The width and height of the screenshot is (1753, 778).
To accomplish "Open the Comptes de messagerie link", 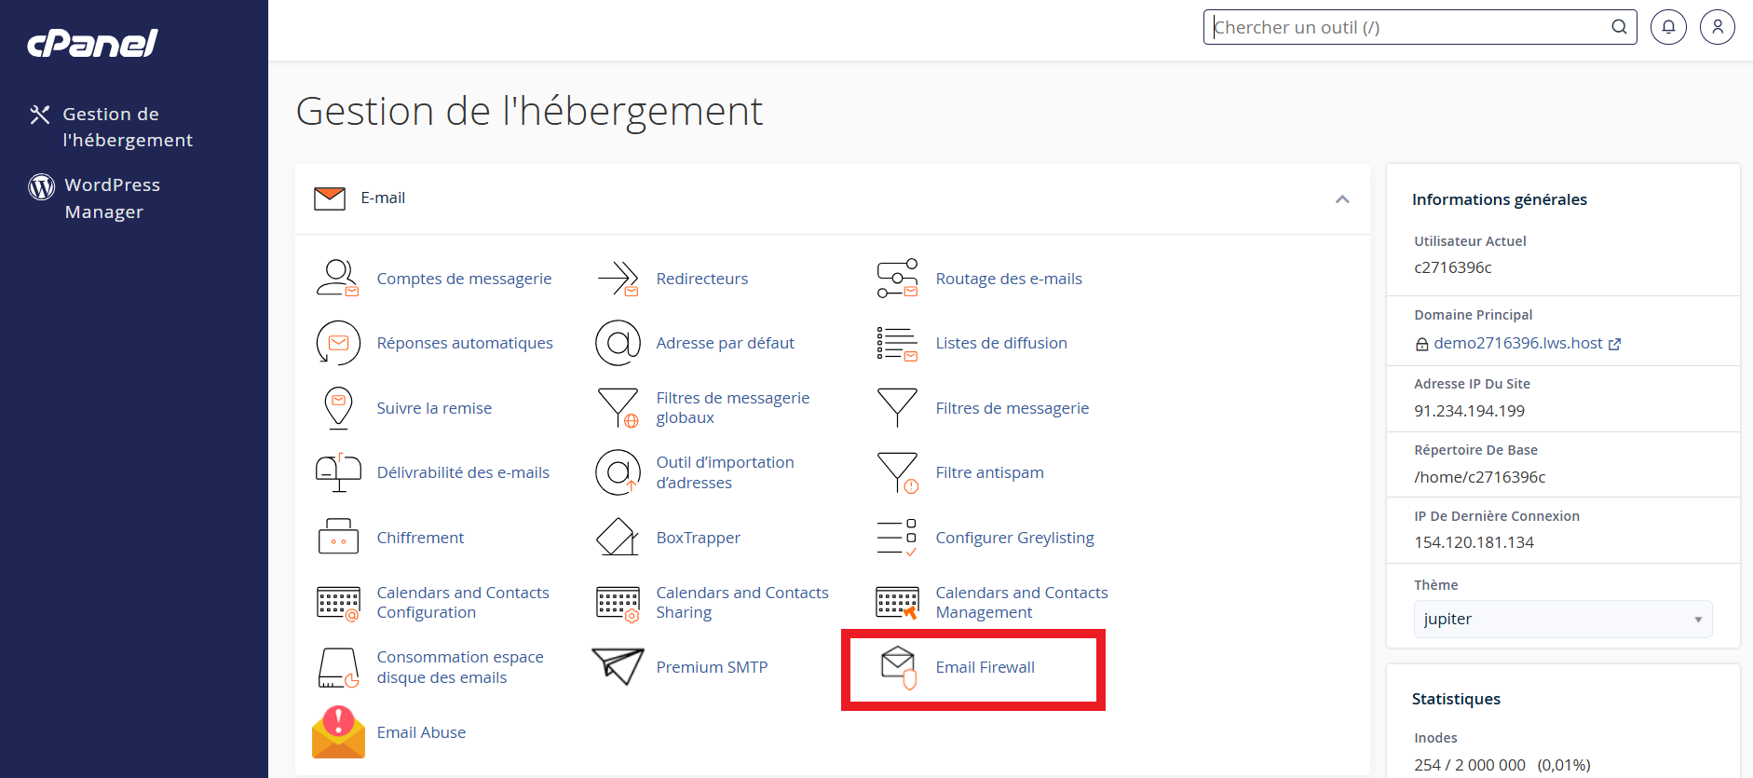I will click(x=464, y=279).
